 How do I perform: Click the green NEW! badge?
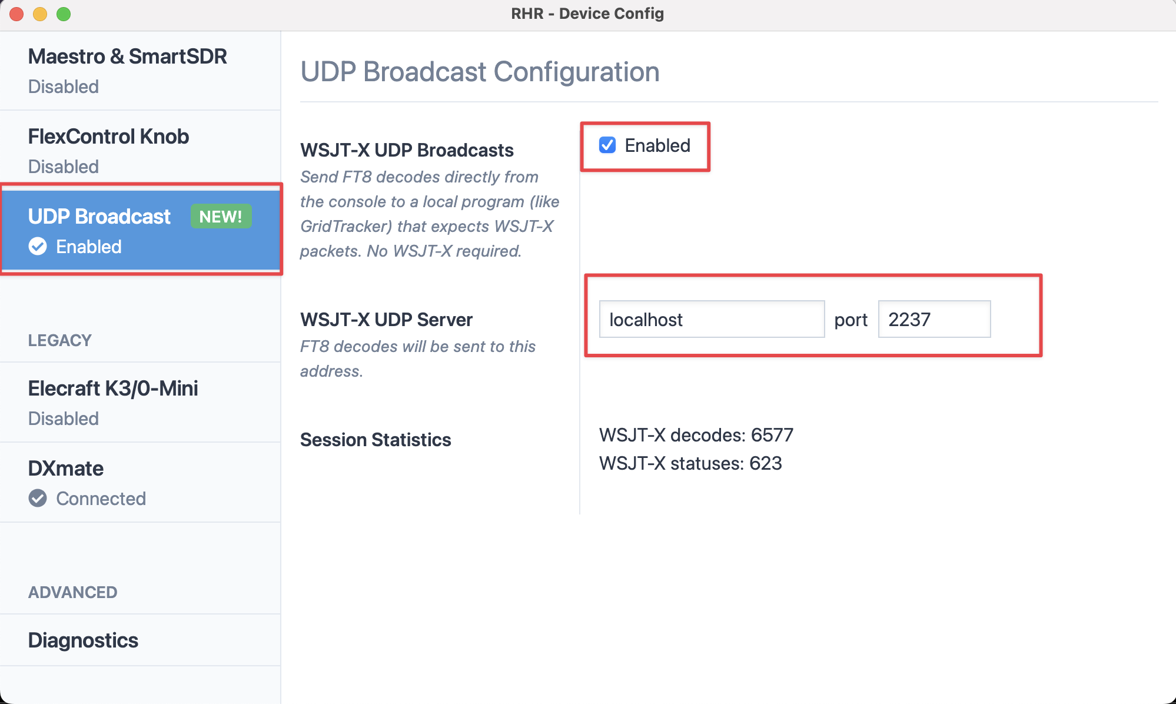tap(221, 217)
